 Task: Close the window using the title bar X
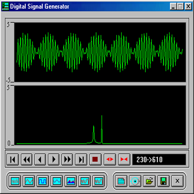pos(188,6)
